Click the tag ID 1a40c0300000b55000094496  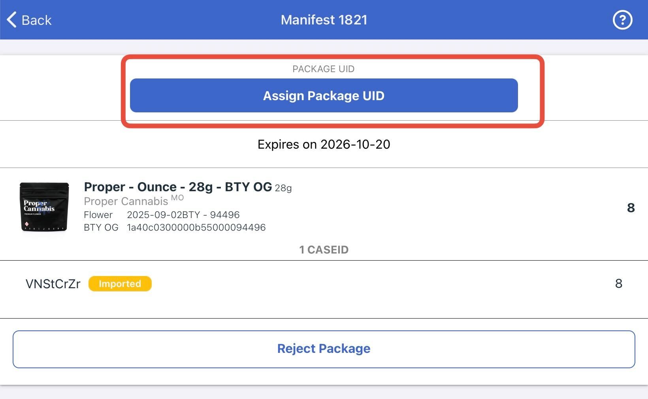pyautogui.click(x=196, y=227)
